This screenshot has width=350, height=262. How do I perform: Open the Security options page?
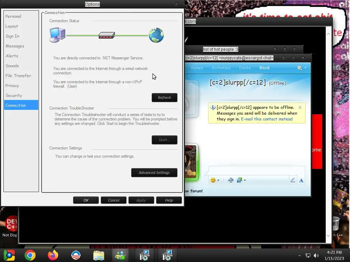pyautogui.click(x=14, y=96)
